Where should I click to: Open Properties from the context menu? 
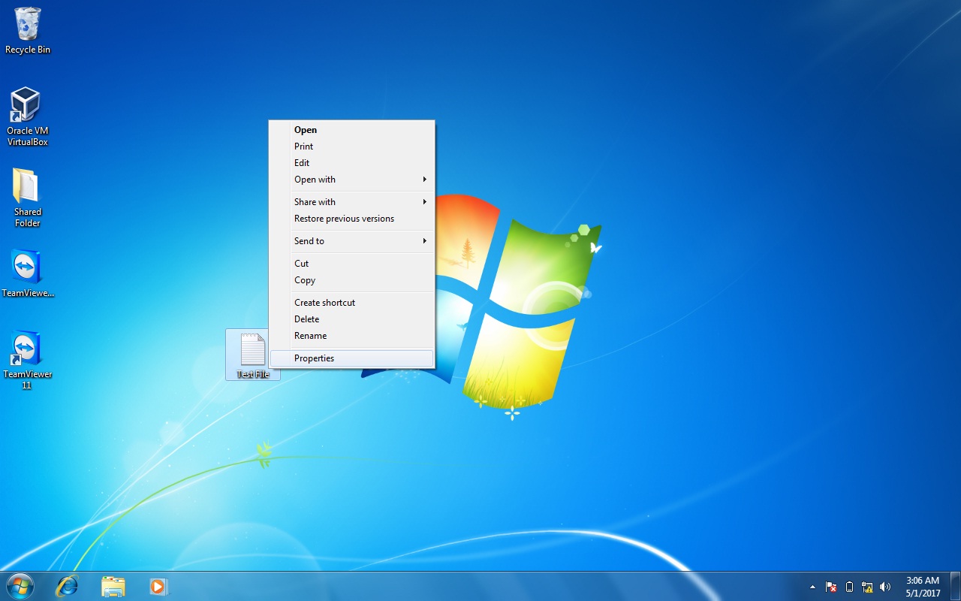point(352,358)
